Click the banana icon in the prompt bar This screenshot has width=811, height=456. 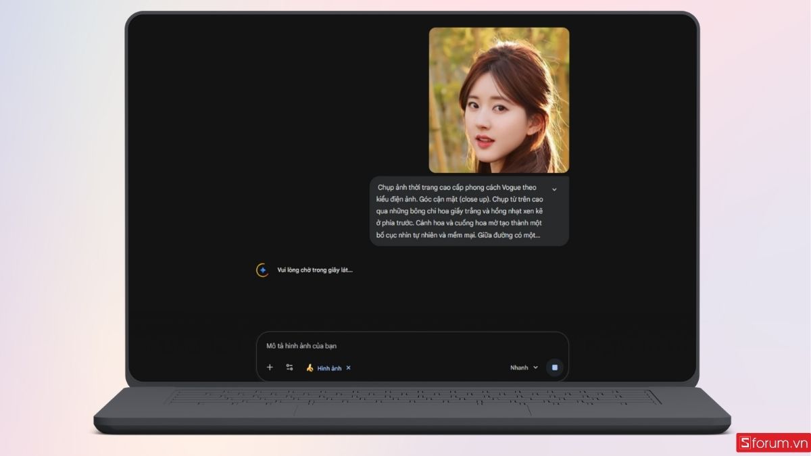(x=310, y=368)
